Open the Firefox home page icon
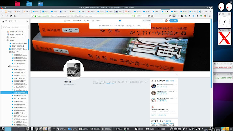 [15, 16]
